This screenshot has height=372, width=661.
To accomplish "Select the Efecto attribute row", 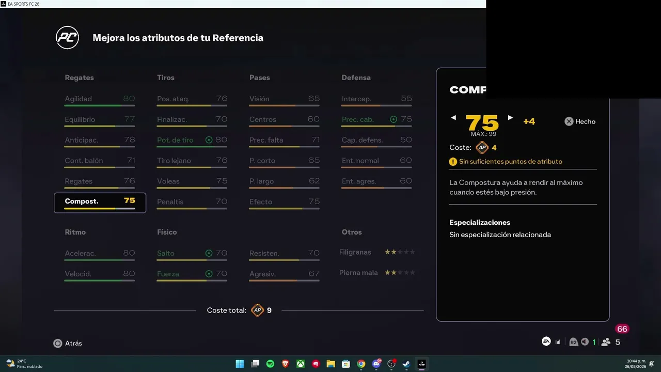I will 284,203.
